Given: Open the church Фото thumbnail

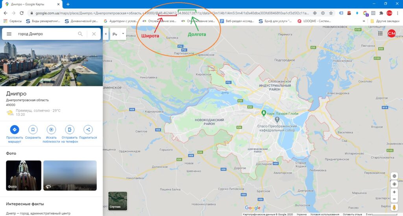Looking at the screenshot, I should point(24,175).
